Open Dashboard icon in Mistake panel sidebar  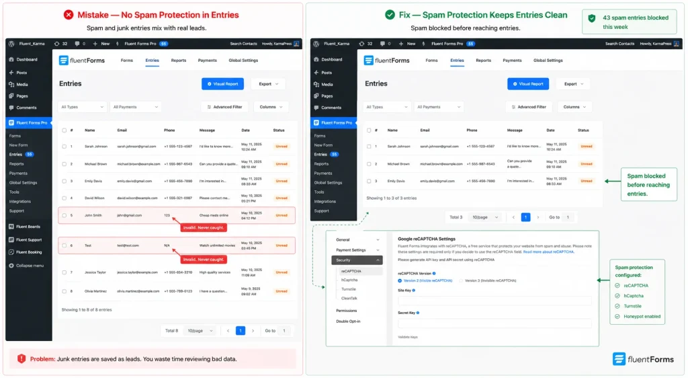pos(11,59)
